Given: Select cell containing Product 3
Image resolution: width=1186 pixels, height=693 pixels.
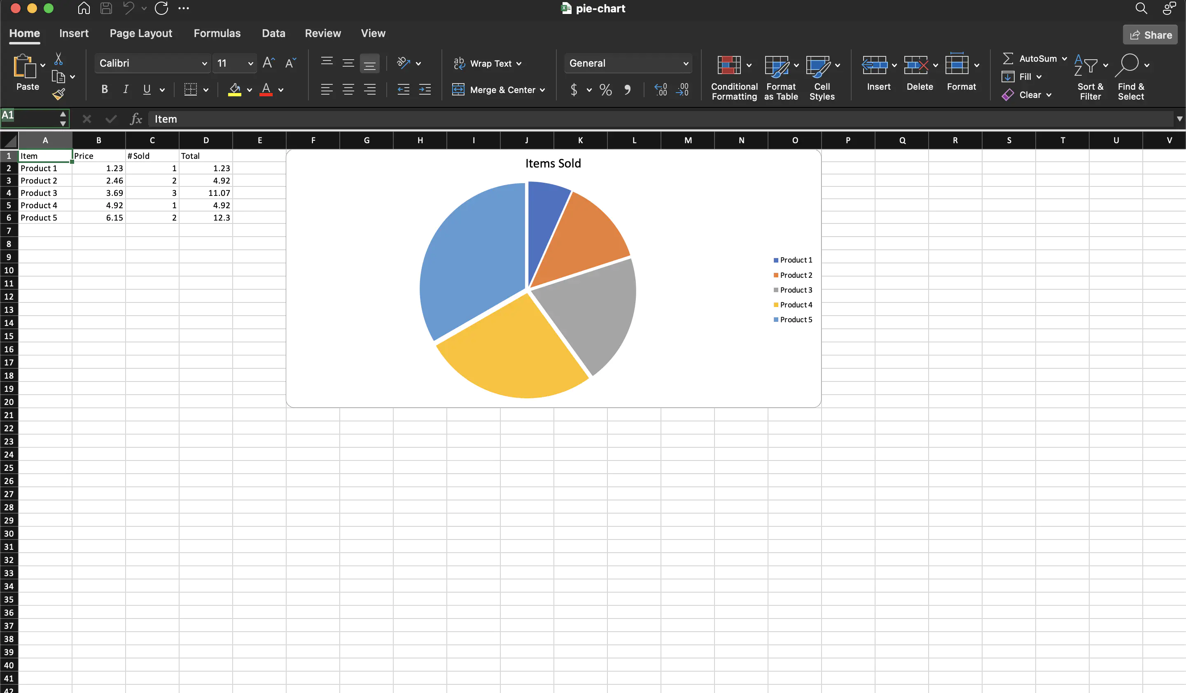Looking at the screenshot, I should pos(45,193).
